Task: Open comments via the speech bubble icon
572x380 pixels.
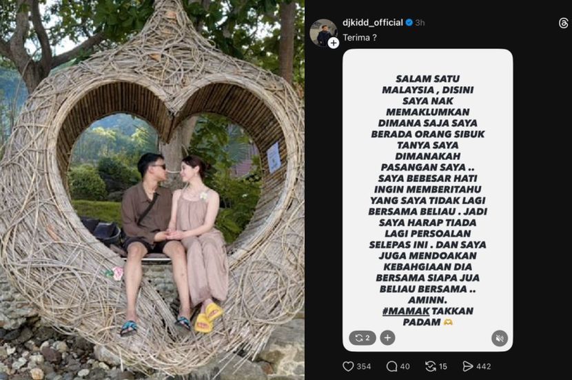Action: 392,366
